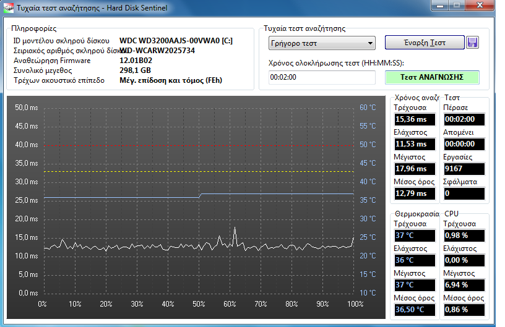
Task: Select the firmware value 12.01B02
Action: coord(136,61)
